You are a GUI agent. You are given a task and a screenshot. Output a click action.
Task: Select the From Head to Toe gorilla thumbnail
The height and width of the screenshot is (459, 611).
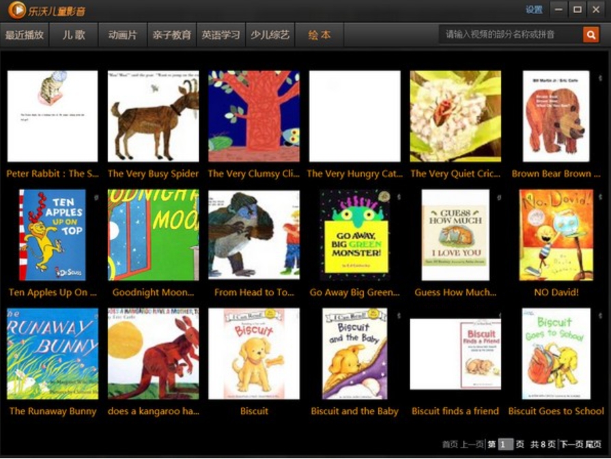(254, 235)
